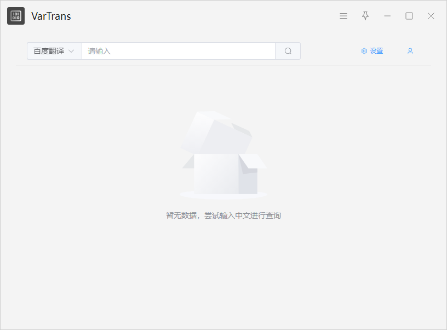The width and height of the screenshot is (447, 330).
Task: Click the gear icon beside 设置
Action: (364, 51)
